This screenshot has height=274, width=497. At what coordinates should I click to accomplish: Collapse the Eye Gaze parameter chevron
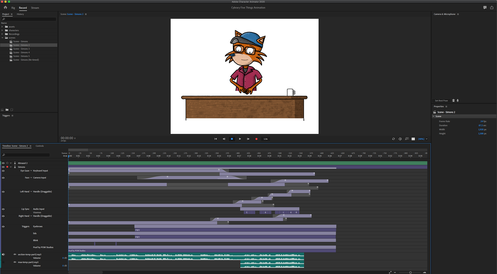coord(31,171)
